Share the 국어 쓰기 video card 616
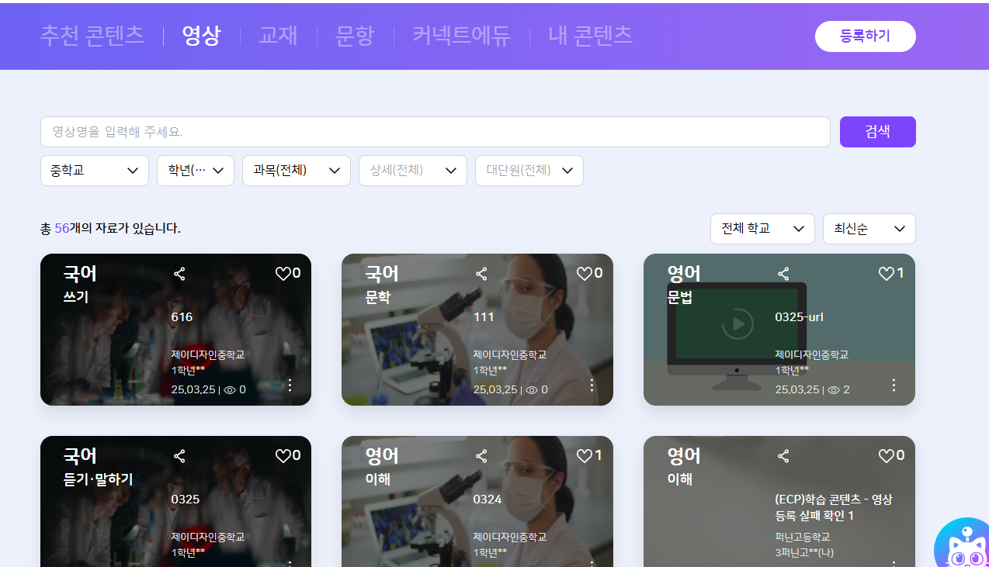 point(179,274)
